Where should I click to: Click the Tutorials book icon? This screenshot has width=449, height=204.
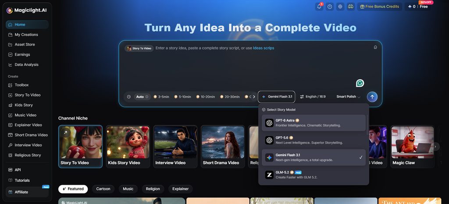(x=11, y=180)
